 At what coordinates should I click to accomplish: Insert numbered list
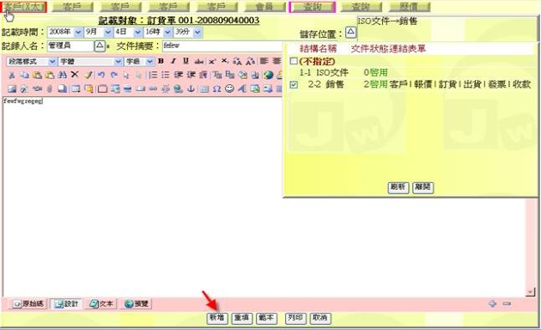(153, 75)
